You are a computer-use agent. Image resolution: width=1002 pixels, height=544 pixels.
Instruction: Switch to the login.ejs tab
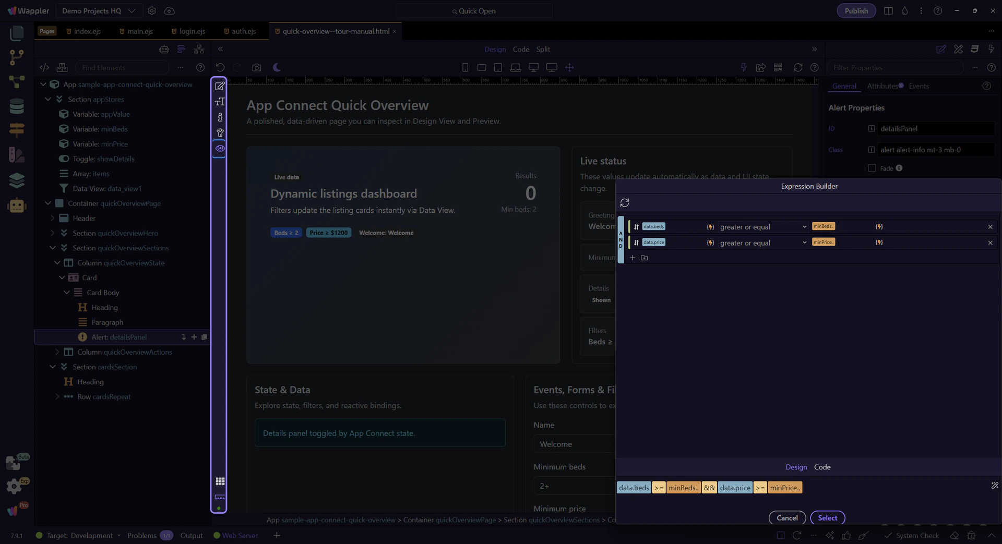pos(192,31)
